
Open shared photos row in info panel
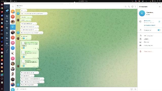[150, 36]
